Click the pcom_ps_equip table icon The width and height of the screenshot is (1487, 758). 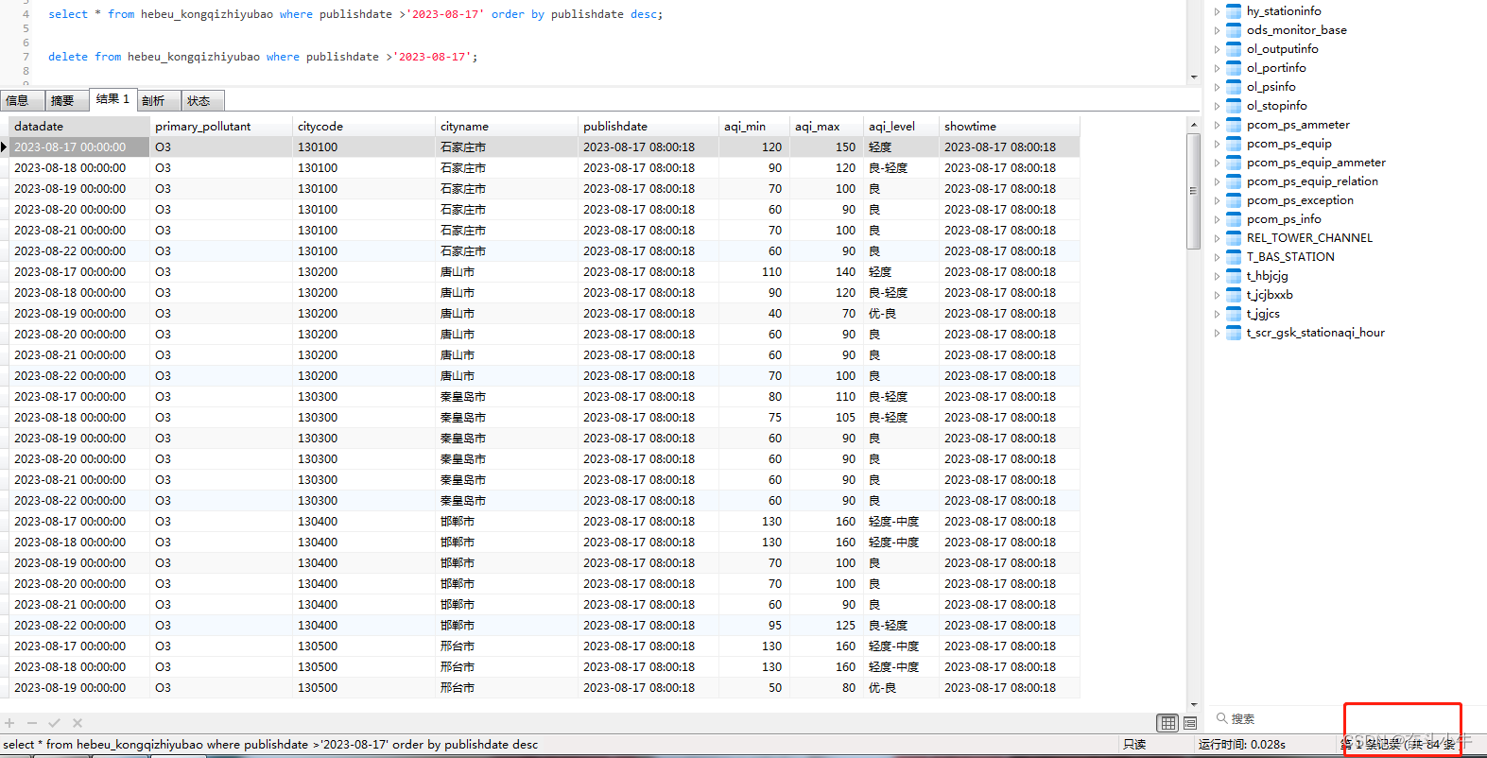(x=1234, y=144)
